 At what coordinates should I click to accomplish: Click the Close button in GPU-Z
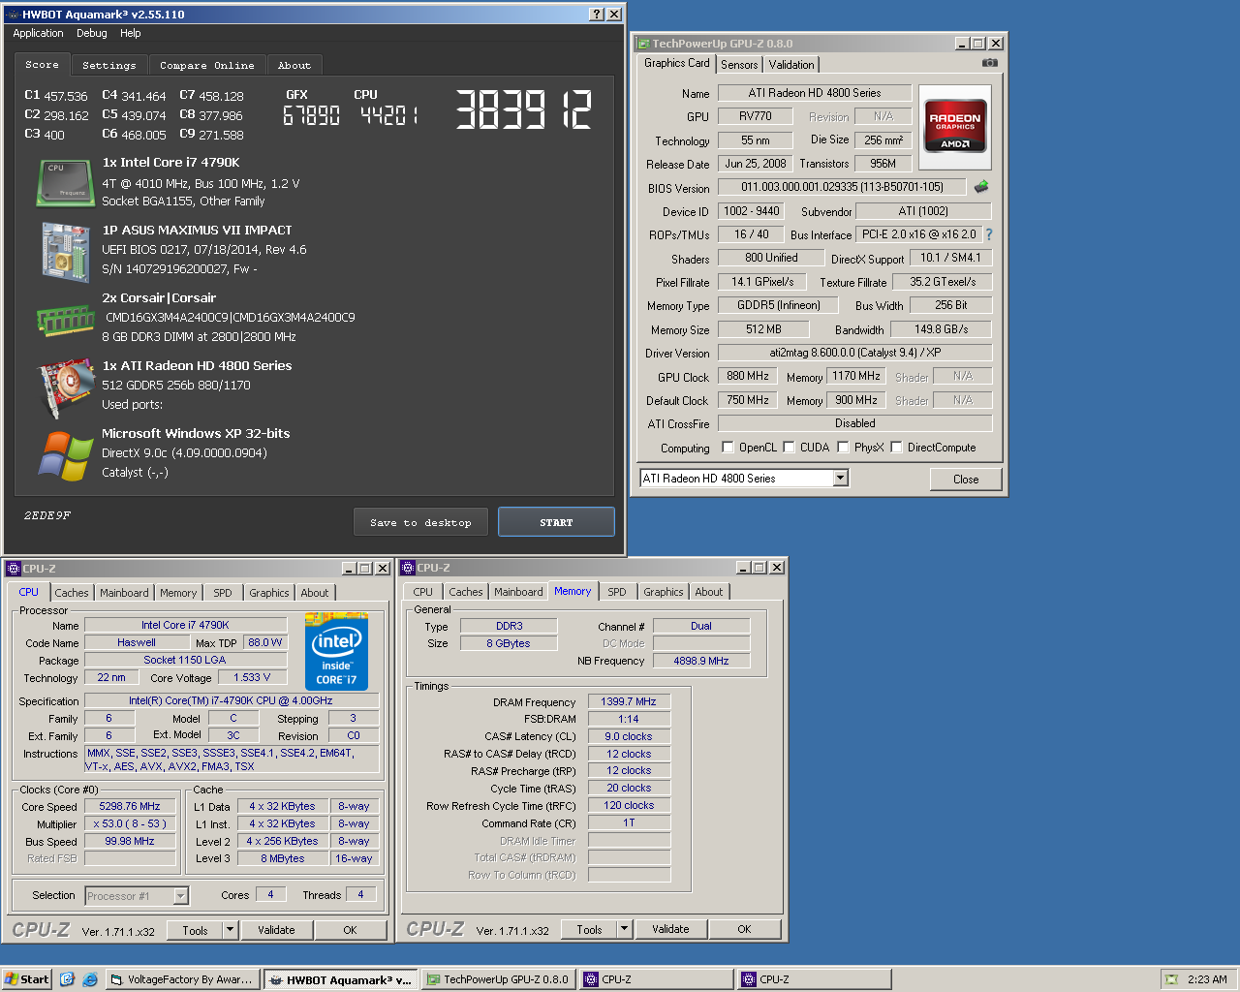pyautogui.click(x=966, y=479)
